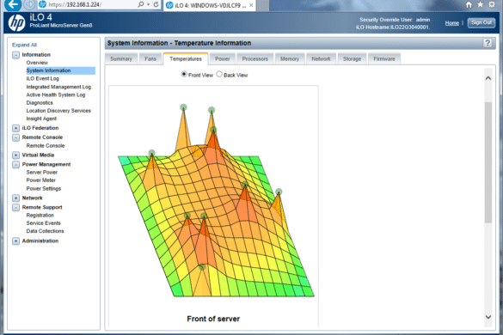Open Power Meter page
Screen dimensions: 503x335
[40, 180]
